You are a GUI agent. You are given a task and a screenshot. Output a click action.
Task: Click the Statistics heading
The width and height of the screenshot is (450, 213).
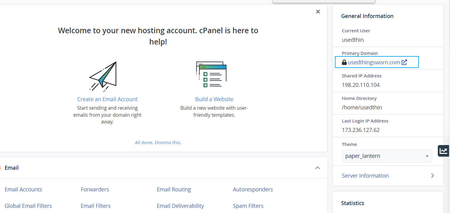[353, 203]
